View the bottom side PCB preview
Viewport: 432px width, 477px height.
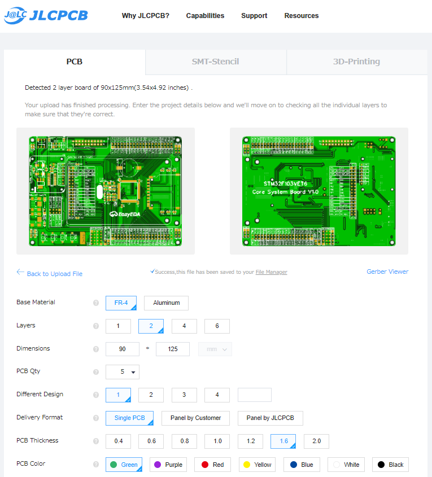coord(319,191)
